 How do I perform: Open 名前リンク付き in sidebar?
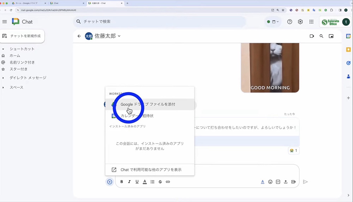pos(22,63)
